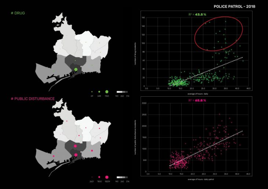The width and height of the screenshot is (268, 189).
Task: Click the upper large pink bubble on disturbance map
Action: click(75, 146)
